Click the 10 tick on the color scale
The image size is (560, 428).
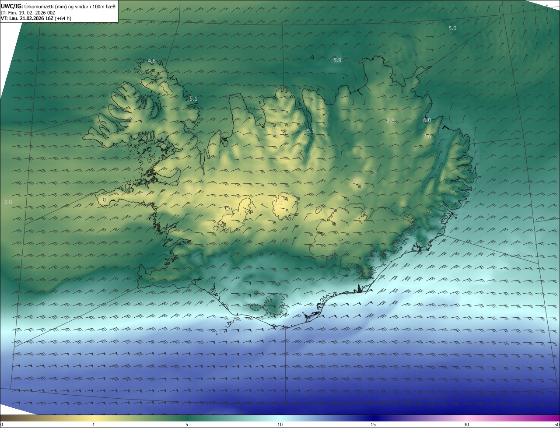pyautogui.click(x=280, y=424)
